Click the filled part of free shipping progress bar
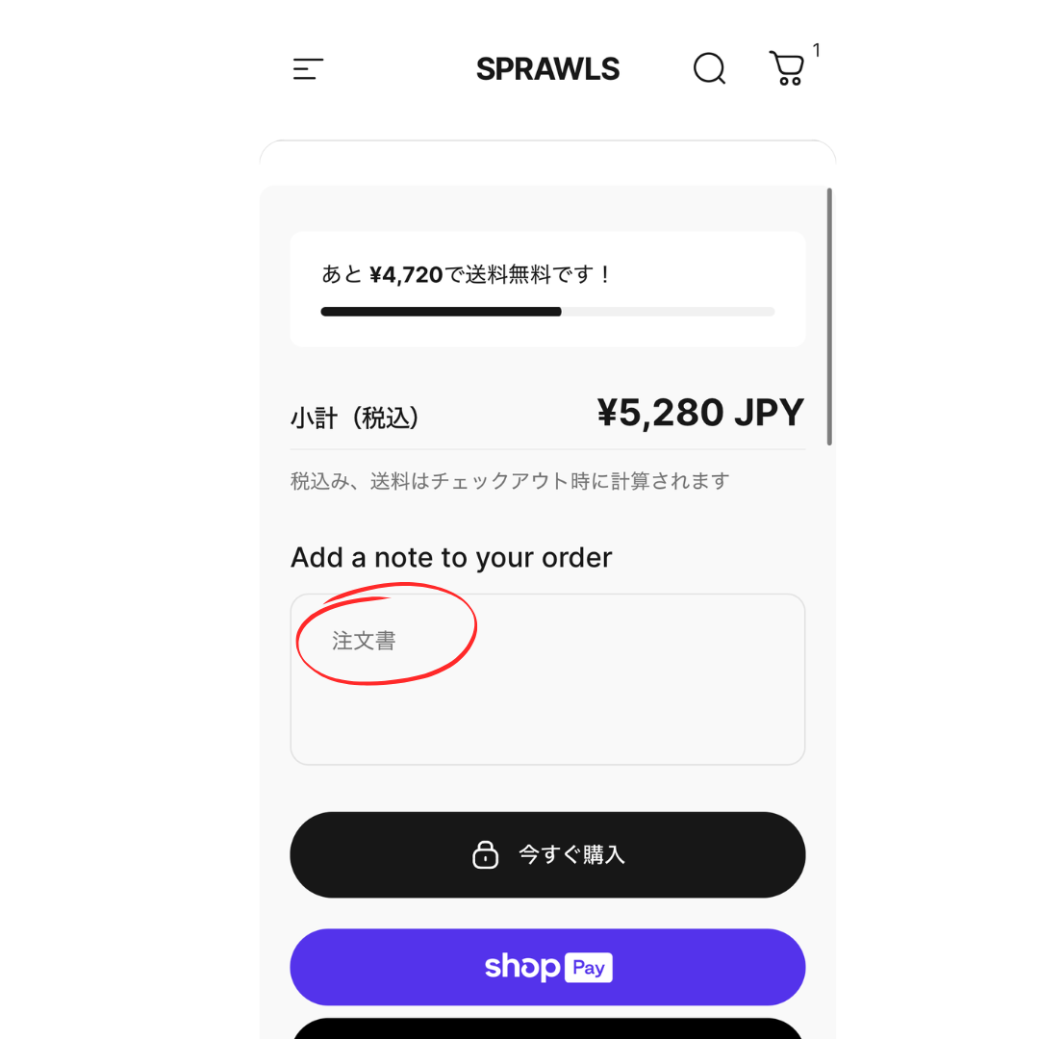 [x=441, y=312]
